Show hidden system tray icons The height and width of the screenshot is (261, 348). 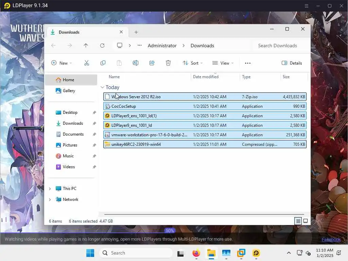289,253
